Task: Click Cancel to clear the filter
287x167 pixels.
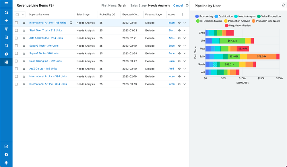Action: 178,5
